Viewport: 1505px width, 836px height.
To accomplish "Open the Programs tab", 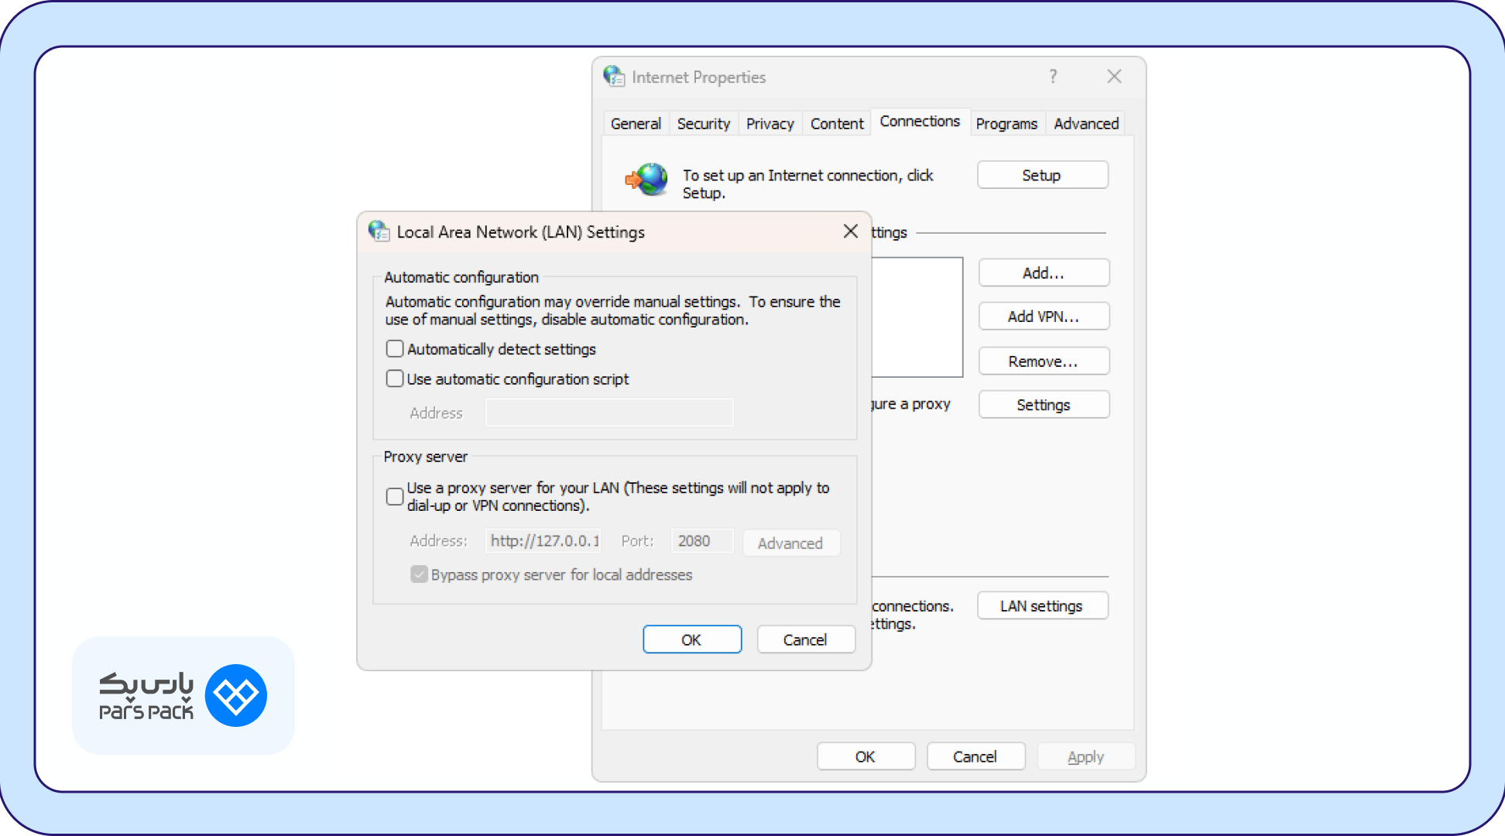I will [x=1006, y=124].
